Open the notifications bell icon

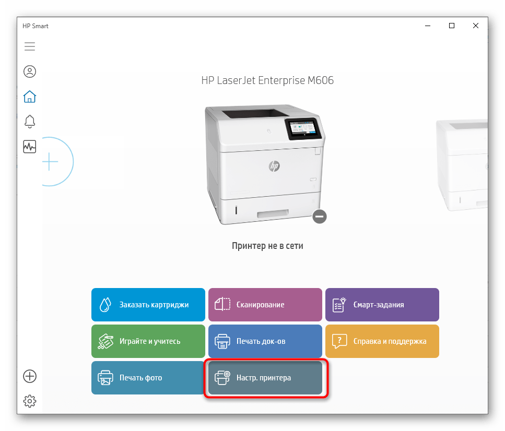pyautogui.click(x=30, y=122)
